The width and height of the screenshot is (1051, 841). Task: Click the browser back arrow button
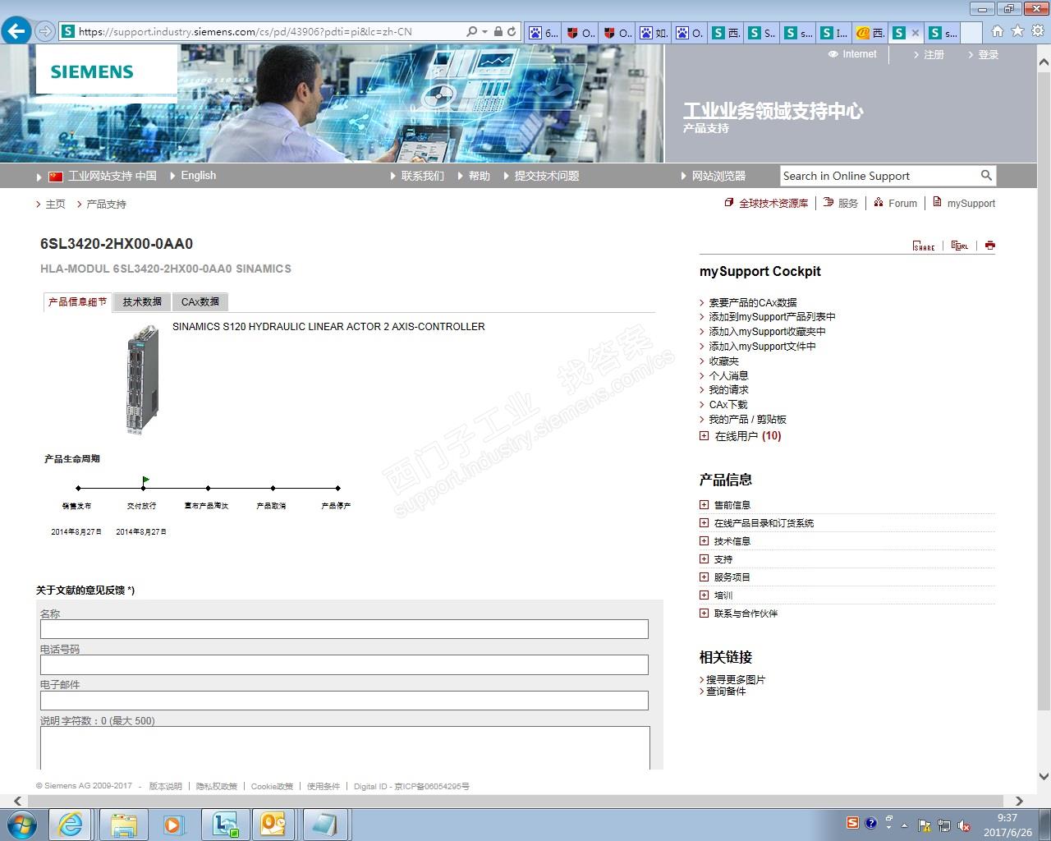tap(16, 31)
